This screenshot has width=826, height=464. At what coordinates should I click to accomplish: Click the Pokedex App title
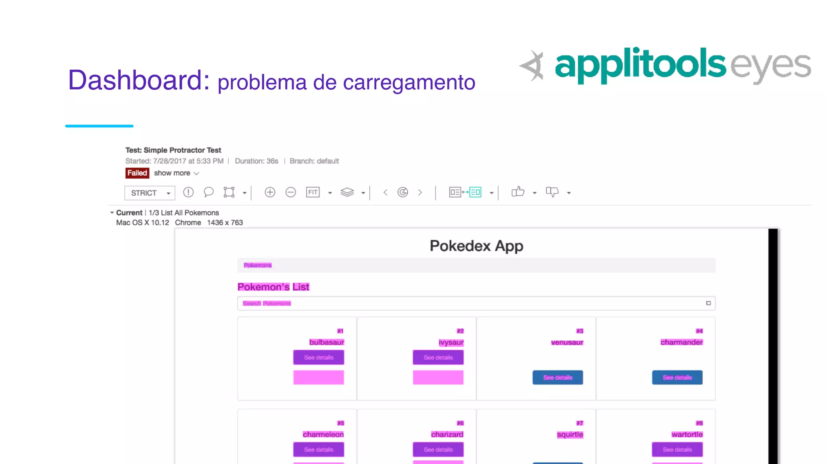(476, 246)
